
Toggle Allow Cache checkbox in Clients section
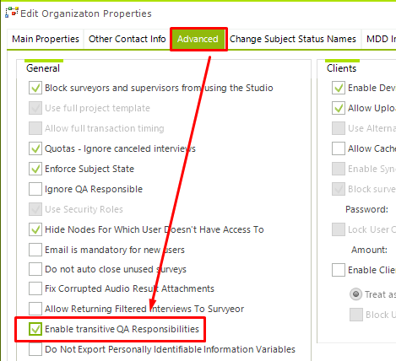coord(339,148)
